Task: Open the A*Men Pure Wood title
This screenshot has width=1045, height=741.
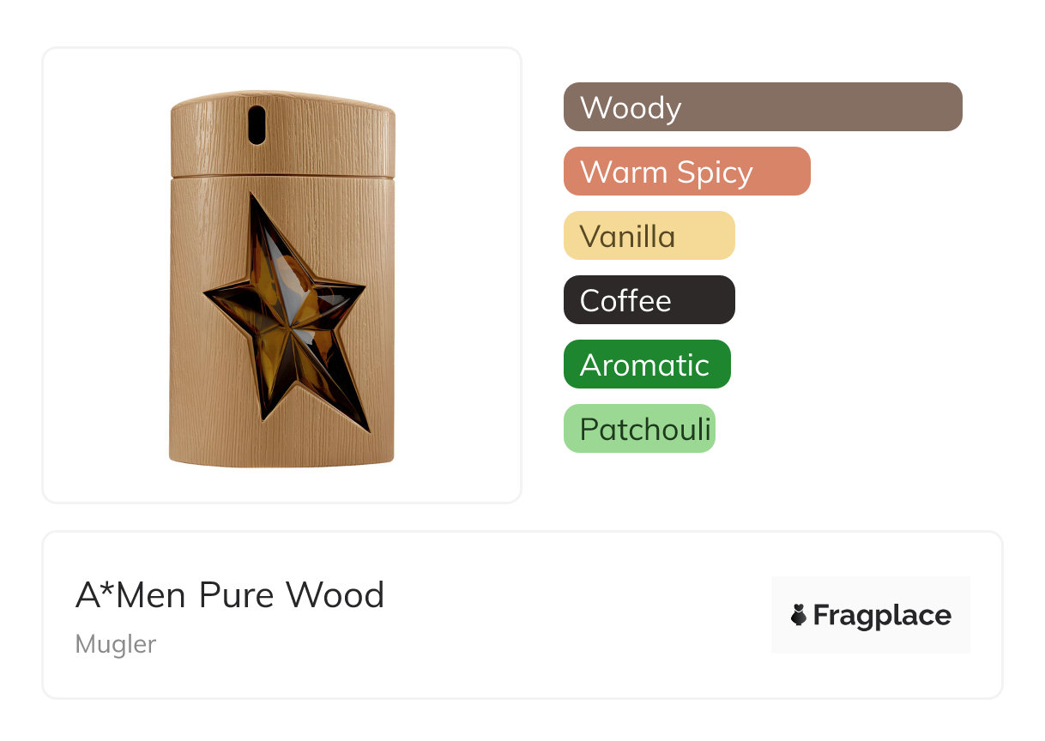Action: (x=230, y=595)
